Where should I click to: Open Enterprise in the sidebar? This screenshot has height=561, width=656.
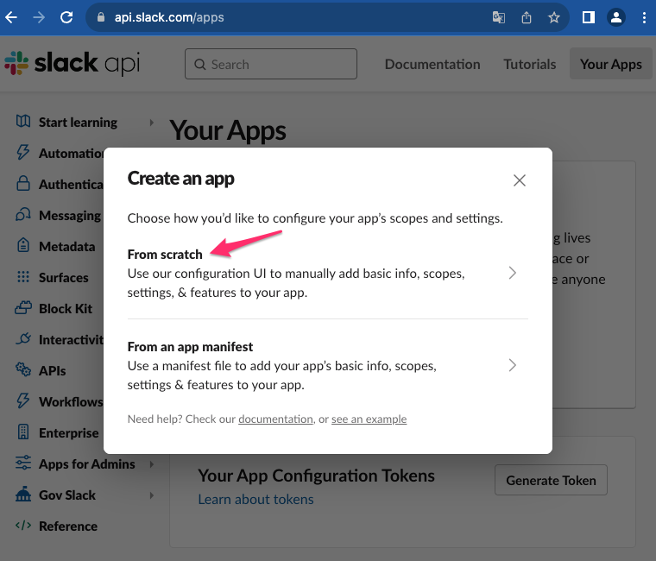(x=68, y=433)
